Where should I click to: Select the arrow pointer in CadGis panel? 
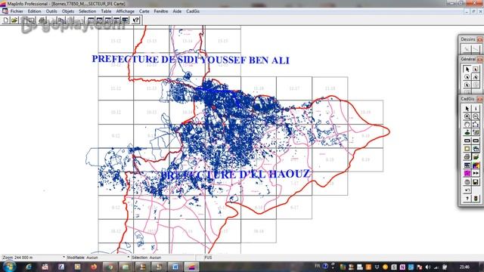[467, 109]
